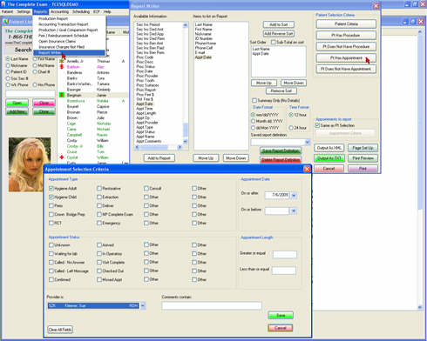Click the Available Information horizontal scrollbar
Screen dimensions: 427x341
(159, 147)
